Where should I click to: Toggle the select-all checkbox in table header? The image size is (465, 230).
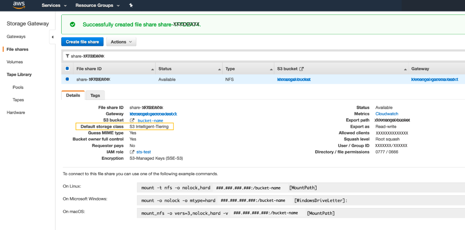(68, 68)
